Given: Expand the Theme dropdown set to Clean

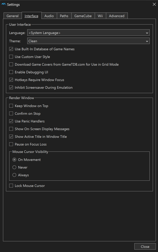Looking at the screenshot, I should coord(88,41).
